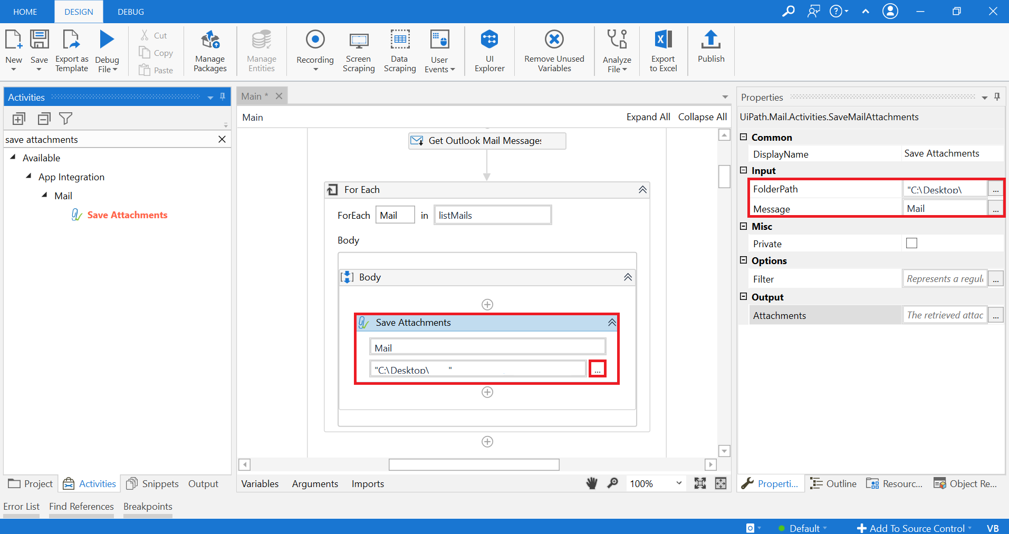This screenshot has width=1009, height=534.
Task: Collapse the Body sequence
Action: tap(628, 277)
